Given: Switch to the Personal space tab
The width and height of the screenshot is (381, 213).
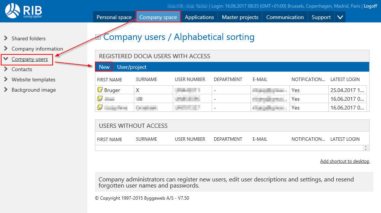Looking at the screenshot, I should point(114,17).
